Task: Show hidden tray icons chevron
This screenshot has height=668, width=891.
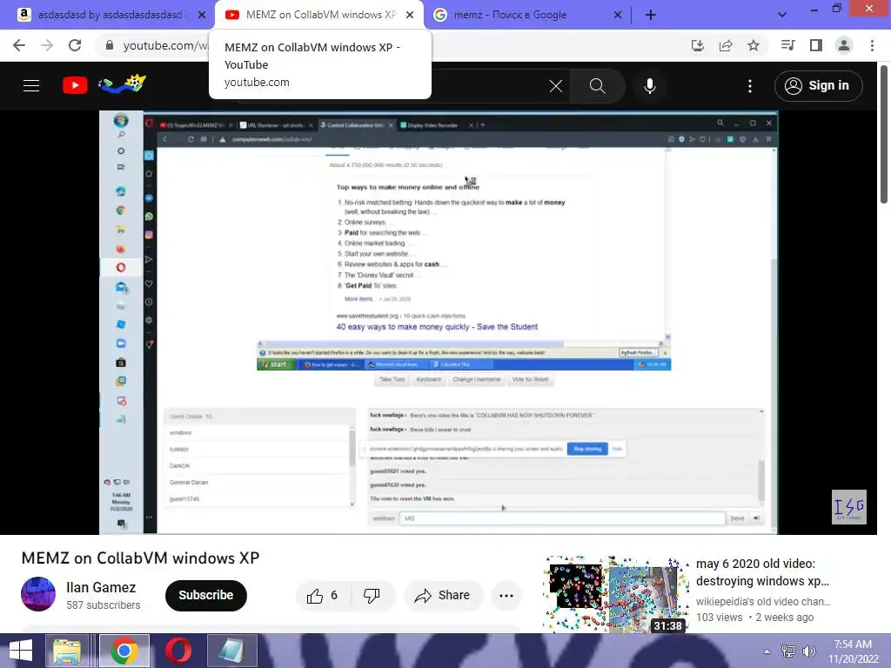Action: click(767, 651)
